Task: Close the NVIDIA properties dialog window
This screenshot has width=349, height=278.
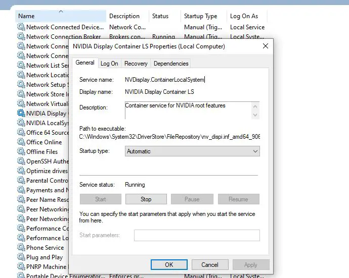Action: [x=266, y=46]
